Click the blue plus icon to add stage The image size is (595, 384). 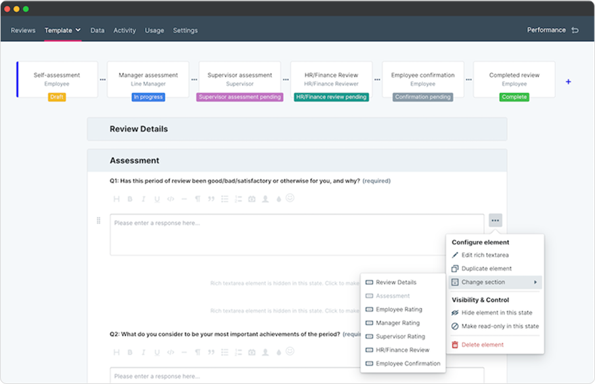[x=568, y=82]
